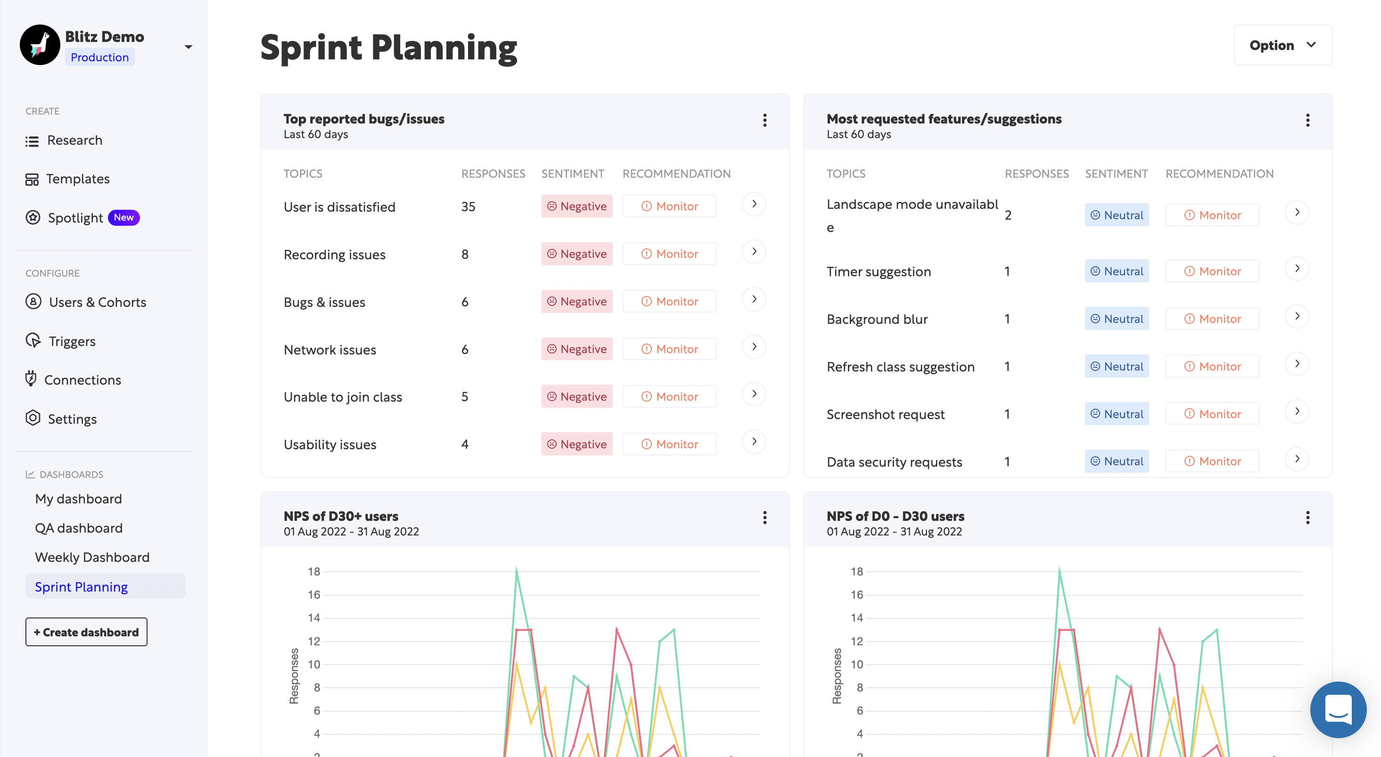Open the Research section
This screenshot has height=757, width=1381.
pos(75,140)
